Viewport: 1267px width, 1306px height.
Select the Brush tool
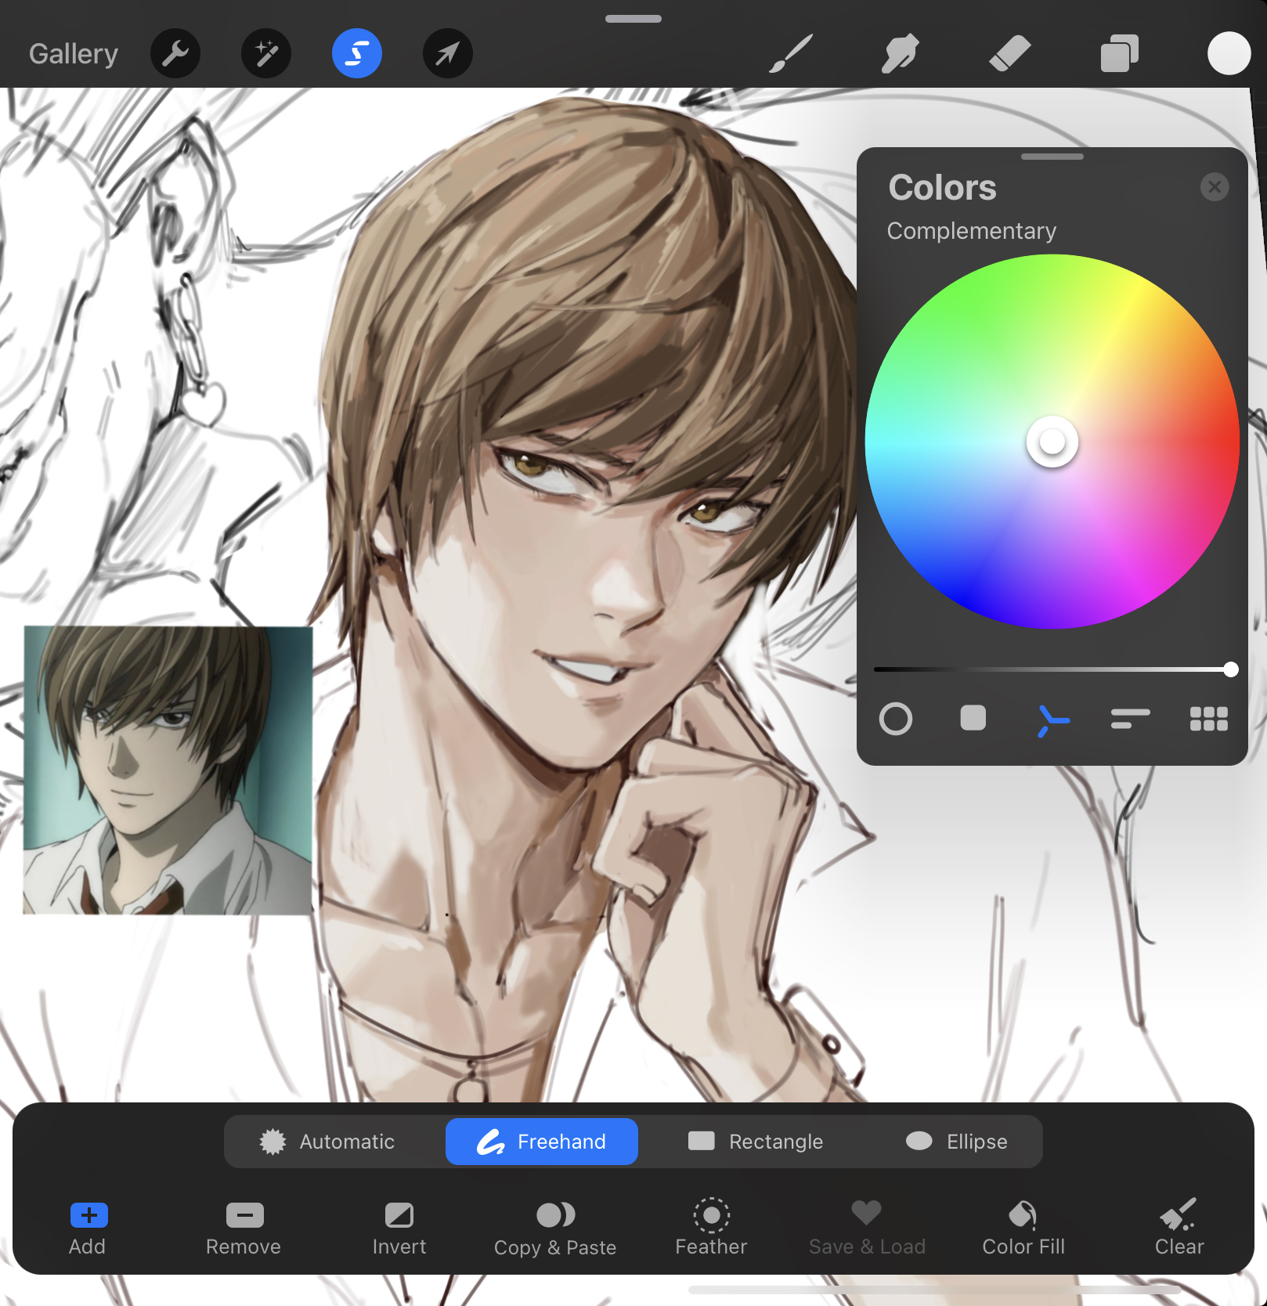click(x=791, y=53)
